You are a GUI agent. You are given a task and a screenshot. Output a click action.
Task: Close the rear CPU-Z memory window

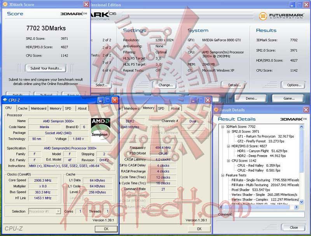click(208, 100)
